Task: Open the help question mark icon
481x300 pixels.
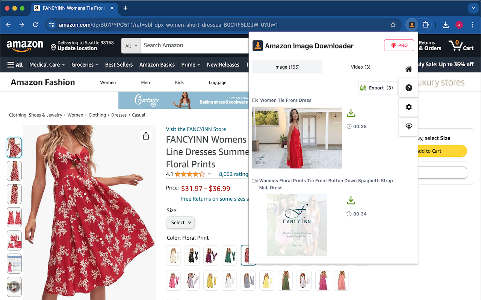Action: [409, 88]
